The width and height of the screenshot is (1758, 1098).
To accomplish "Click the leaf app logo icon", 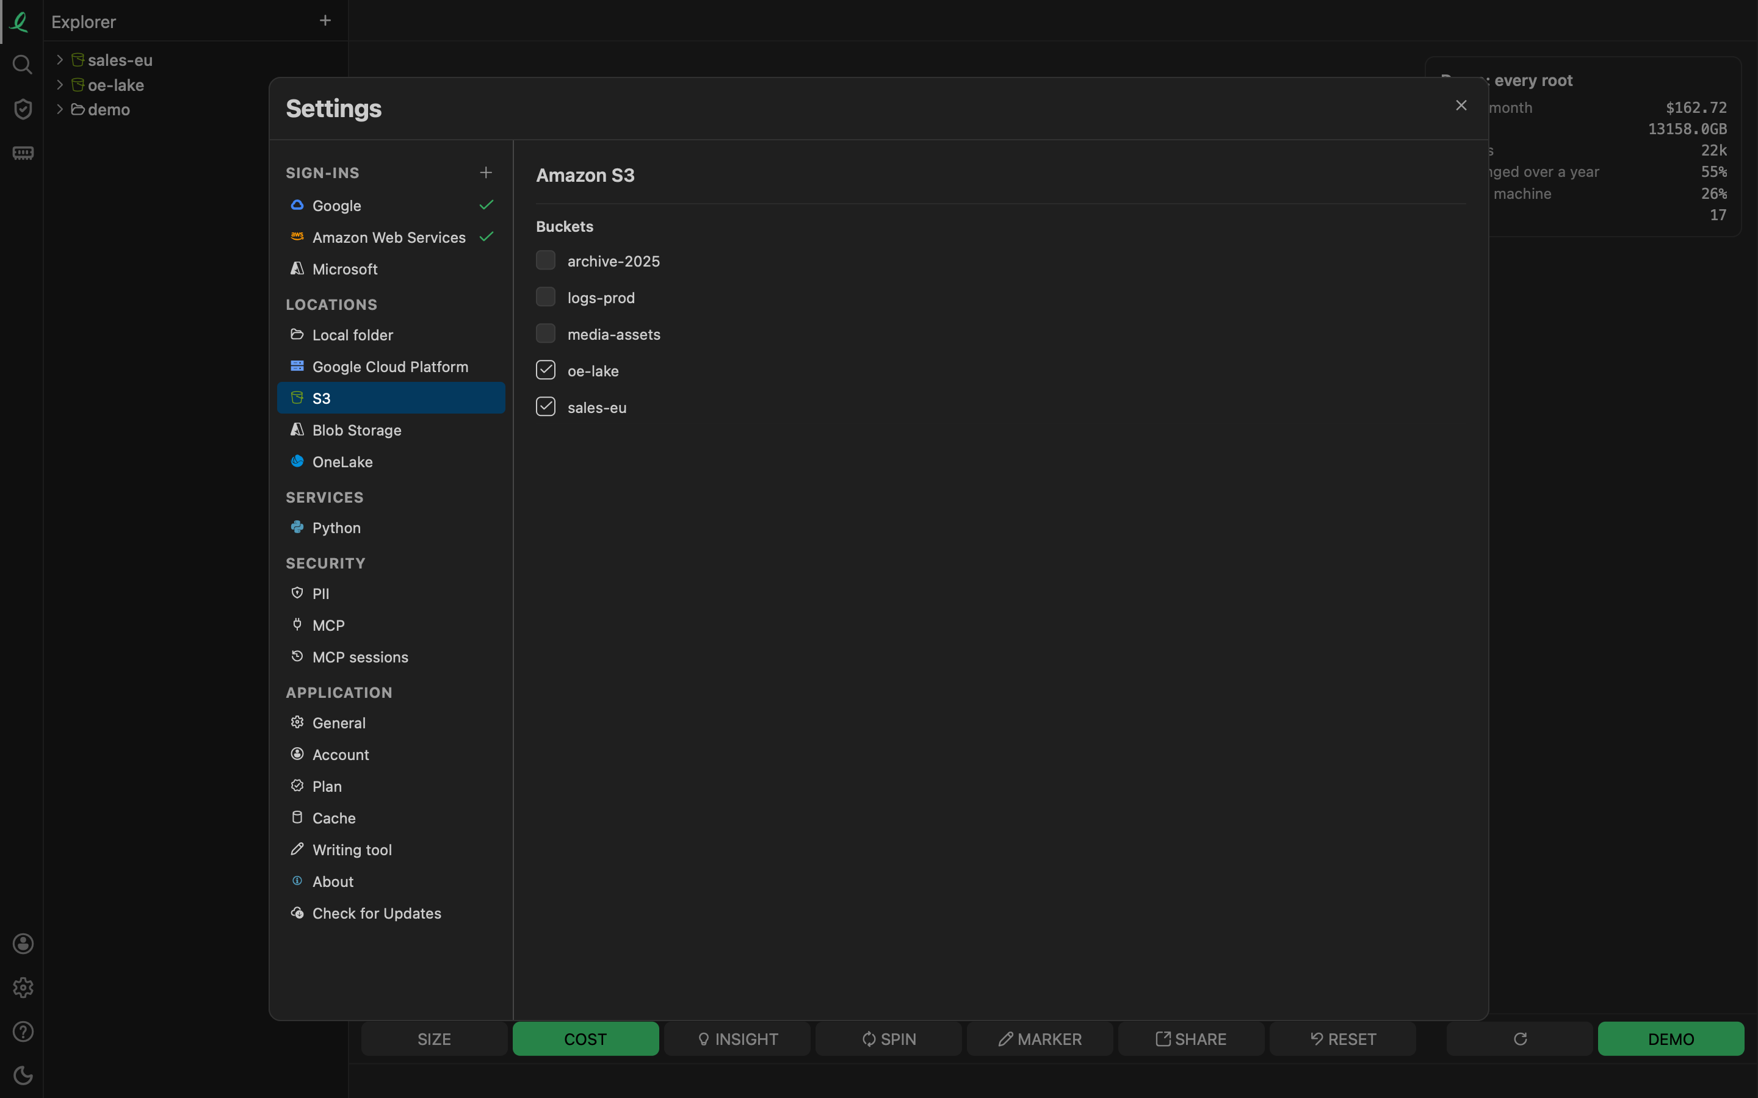I will coord(20,21).
